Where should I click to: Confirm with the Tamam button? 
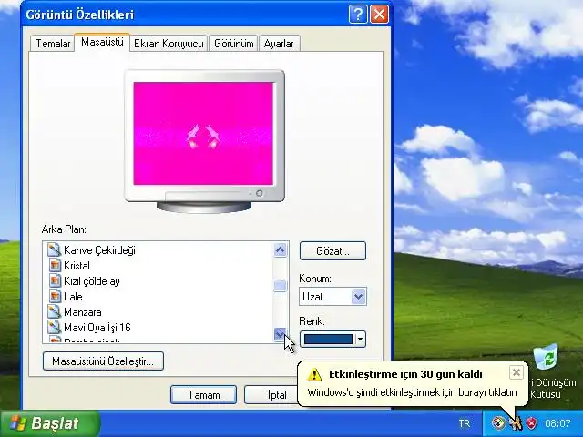pos(203,394)
